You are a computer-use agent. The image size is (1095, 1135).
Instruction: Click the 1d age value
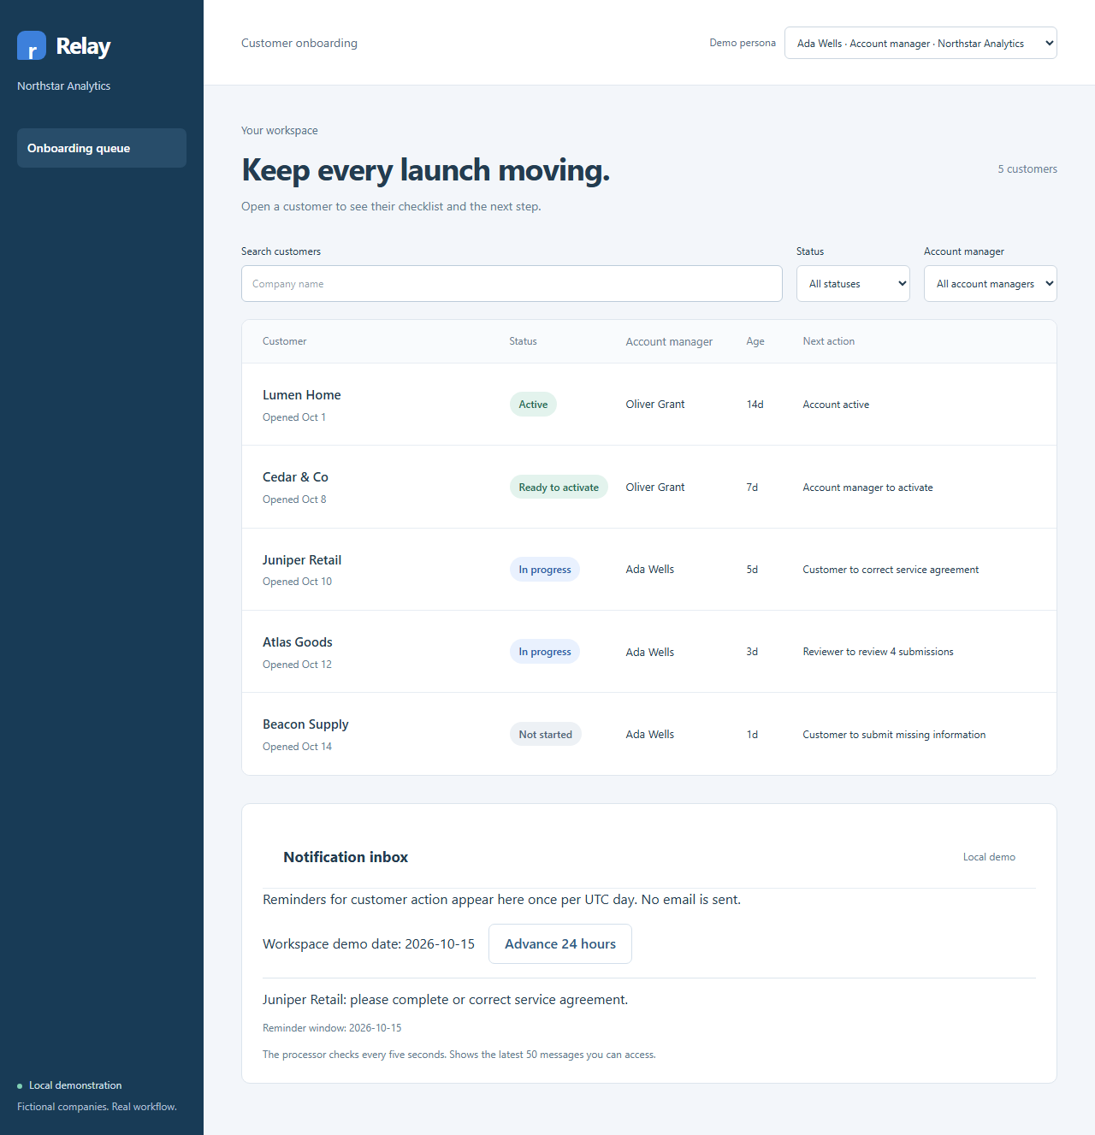752,735
